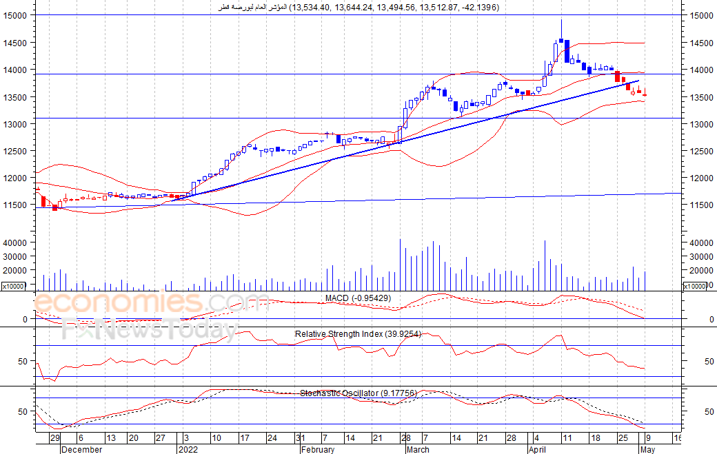Viewport: 717px width, 454px height.
Task: Select the Relative Strength Index label
Action: 358,334
